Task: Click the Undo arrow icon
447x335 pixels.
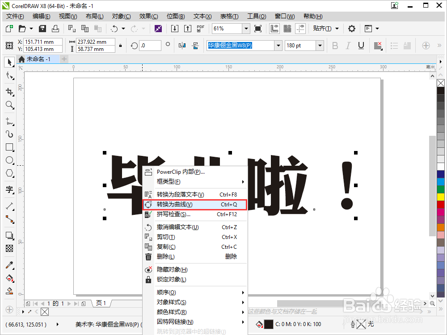Action: [x=114, y=29]
